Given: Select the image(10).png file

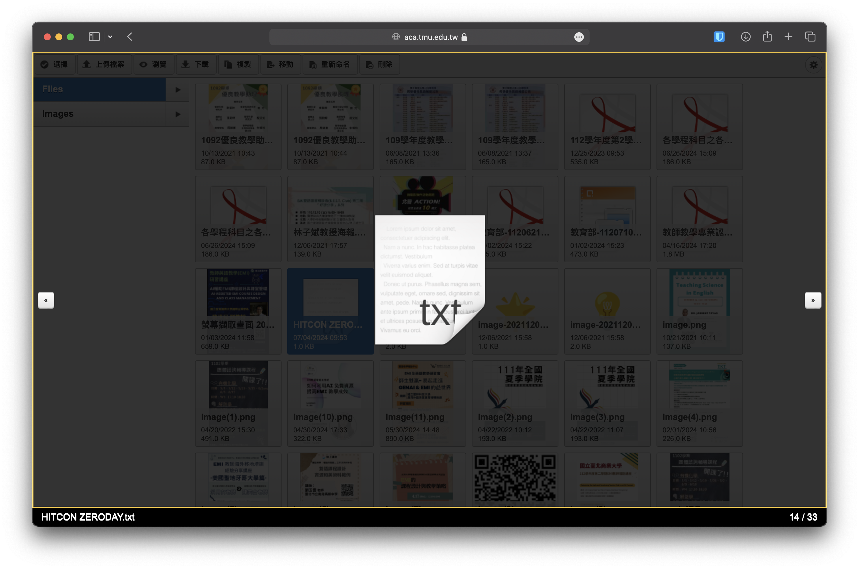Looking at the screenshot, I should coord(330,404).
